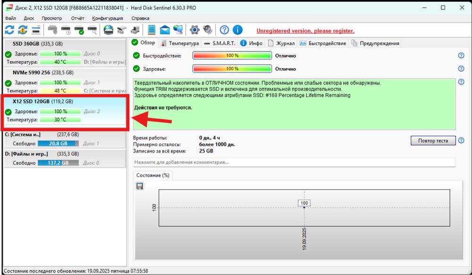This screenshot has height=275, width=472.
Task: Click the disk with green checkmark icon
Action: pos(79,30)
